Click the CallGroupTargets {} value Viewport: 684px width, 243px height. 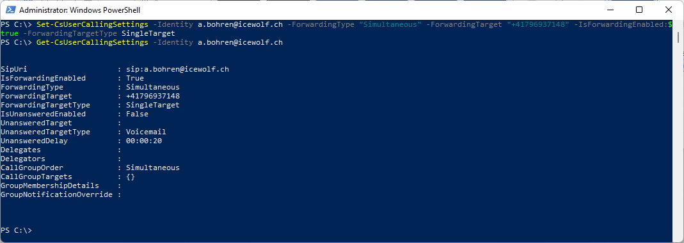(131, 176)
